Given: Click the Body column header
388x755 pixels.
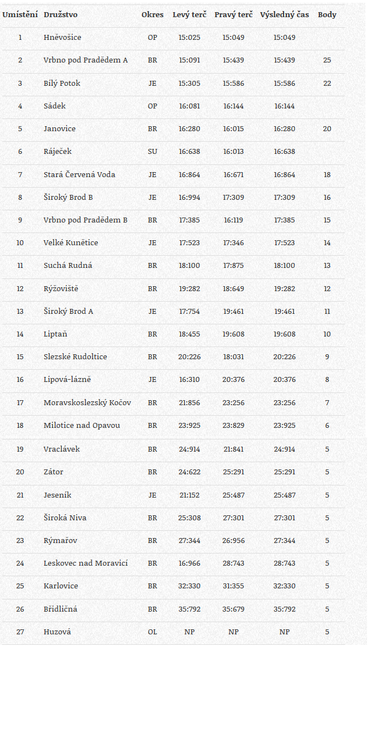Looking at the screenshot, I should click(327, 15).
